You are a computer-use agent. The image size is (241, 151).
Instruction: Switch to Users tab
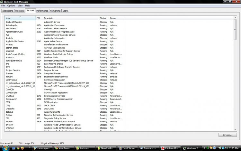coord(65,11)
